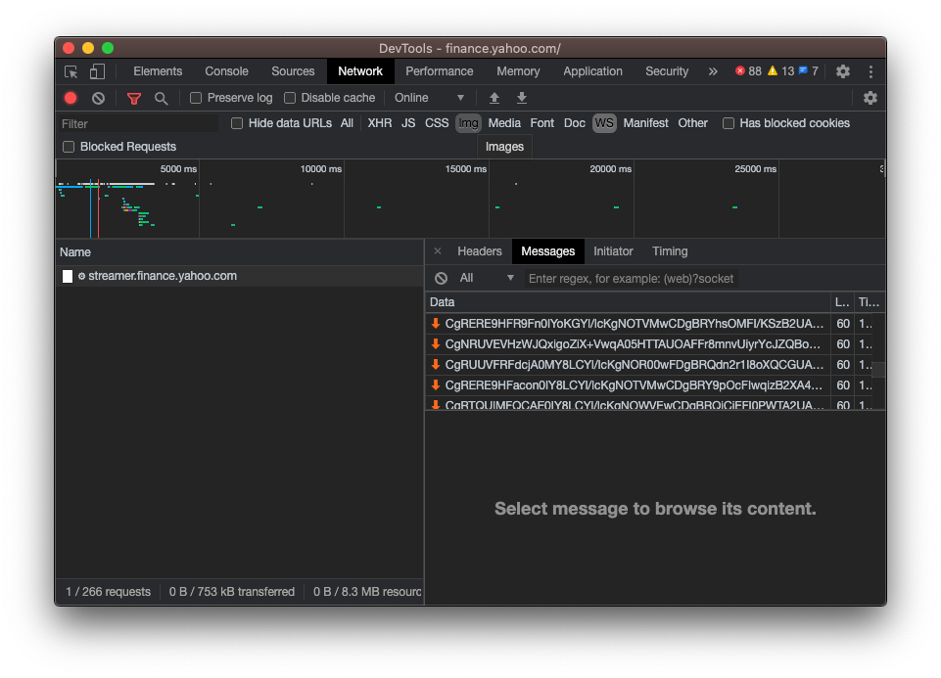
Task: Open the Timing tab
Action: 670,251
